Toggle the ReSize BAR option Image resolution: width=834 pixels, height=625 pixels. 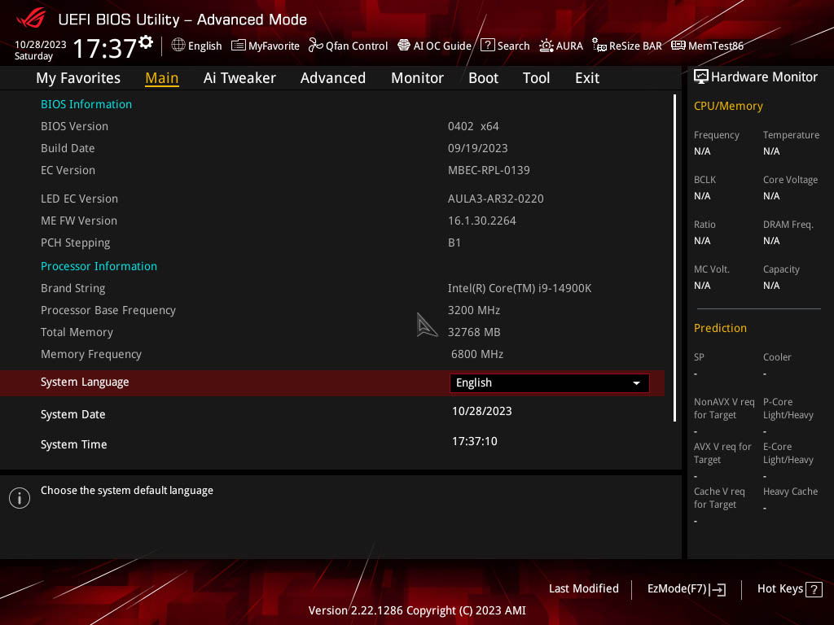tap(627, 46)
